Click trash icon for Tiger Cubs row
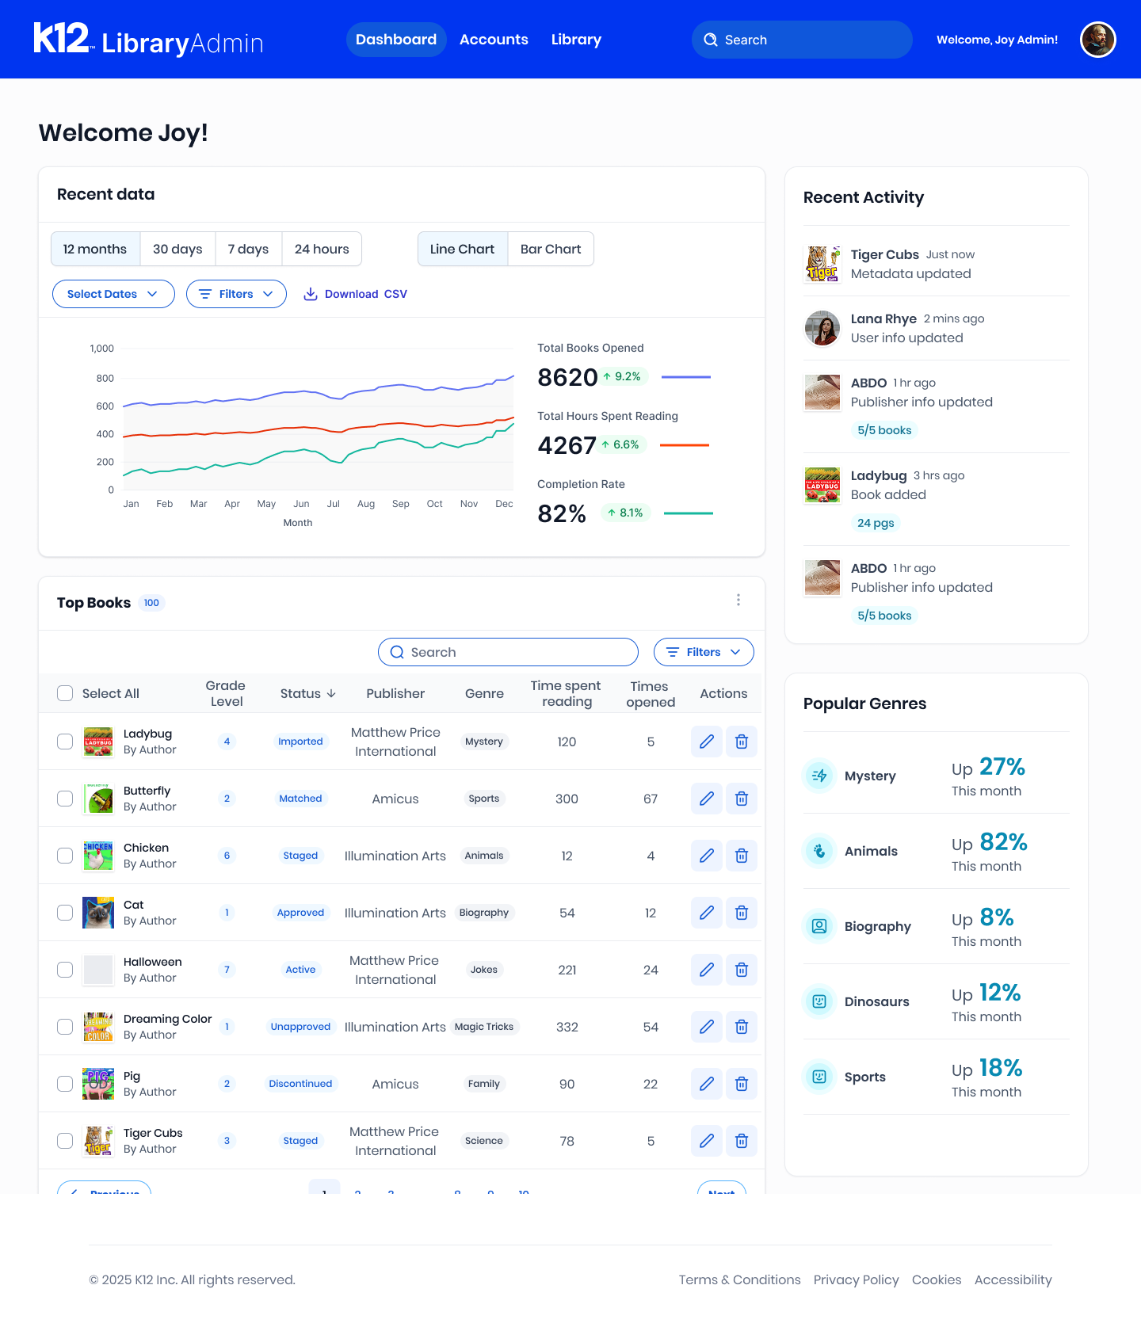Screen dimensions: 1141x1327 742,1141
